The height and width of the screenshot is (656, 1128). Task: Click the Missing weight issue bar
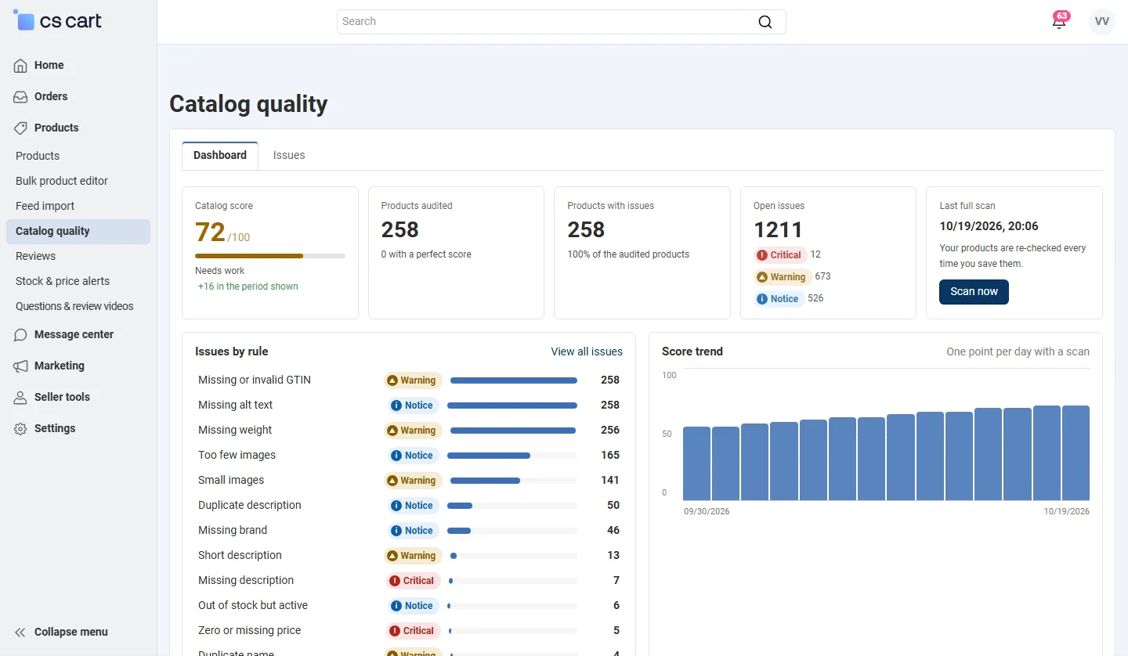click(x=514, y=431)
